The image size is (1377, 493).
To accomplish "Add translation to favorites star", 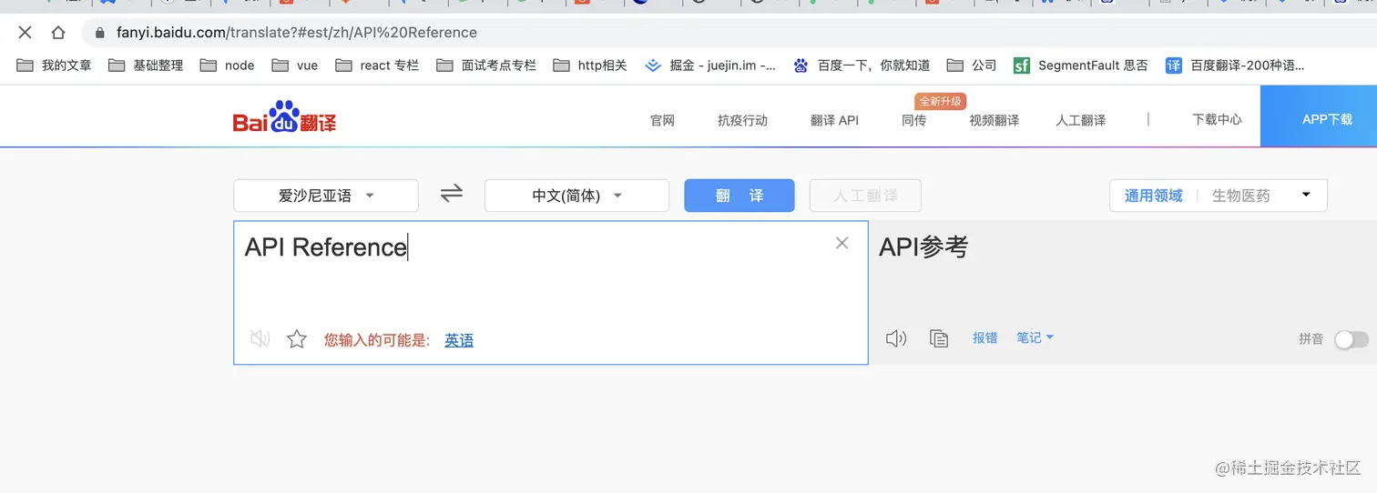I will click(297, 339).
